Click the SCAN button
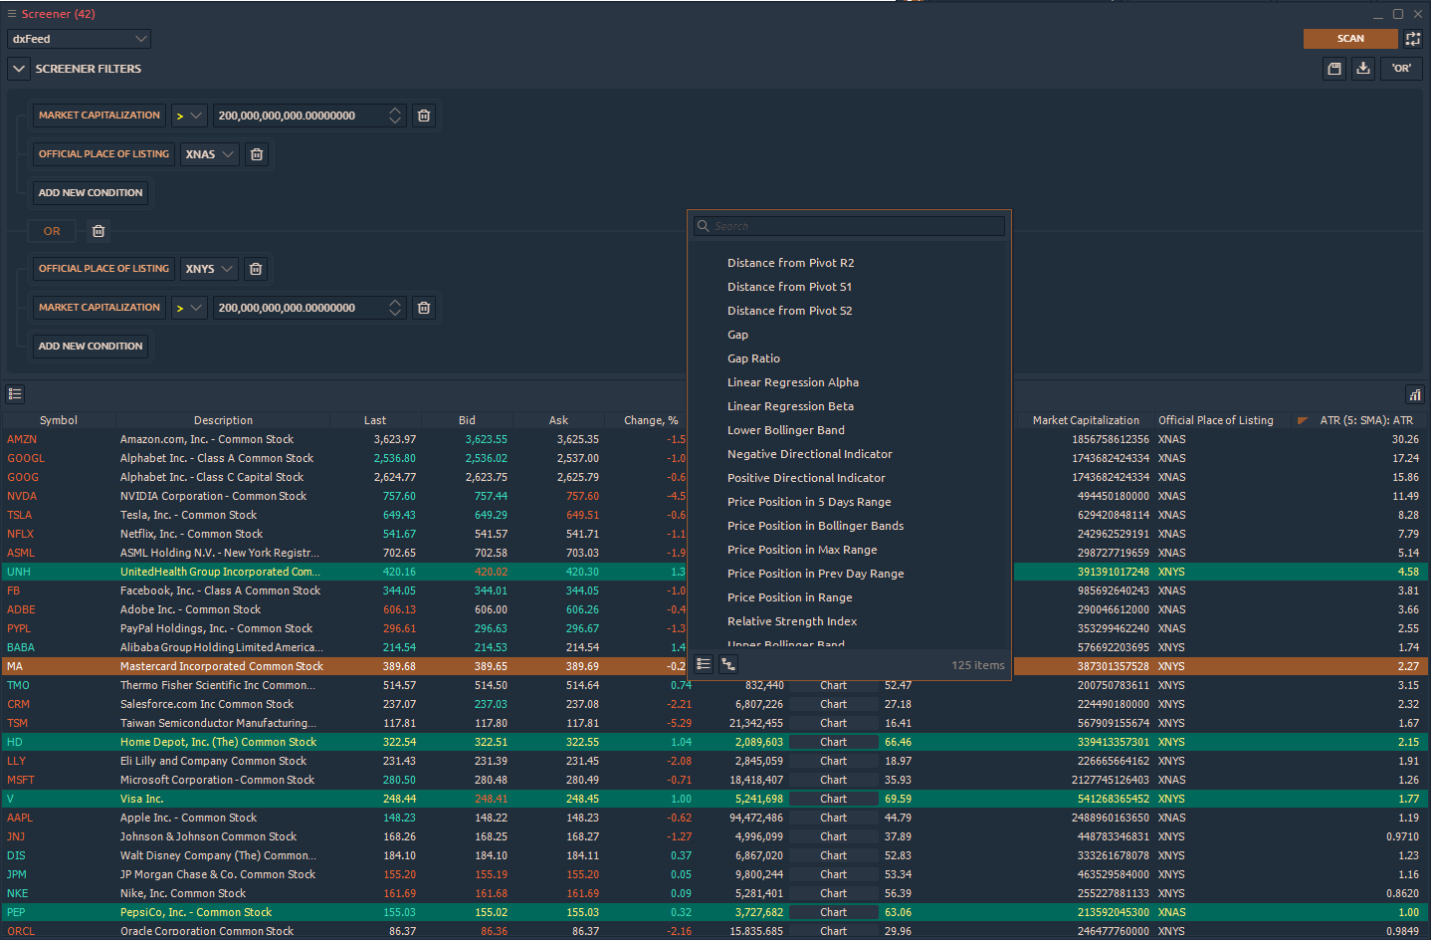The width and height of the screenshot is (1431, 940). click(x=1350, y=39)
